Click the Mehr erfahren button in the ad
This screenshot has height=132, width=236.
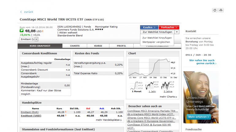point(199,117)
